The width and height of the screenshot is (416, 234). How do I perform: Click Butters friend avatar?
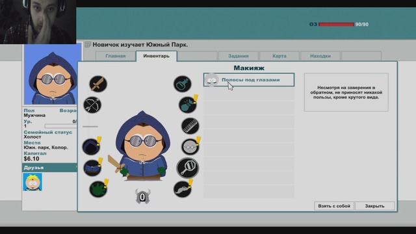pyautogui.click(x=32, y=182)
